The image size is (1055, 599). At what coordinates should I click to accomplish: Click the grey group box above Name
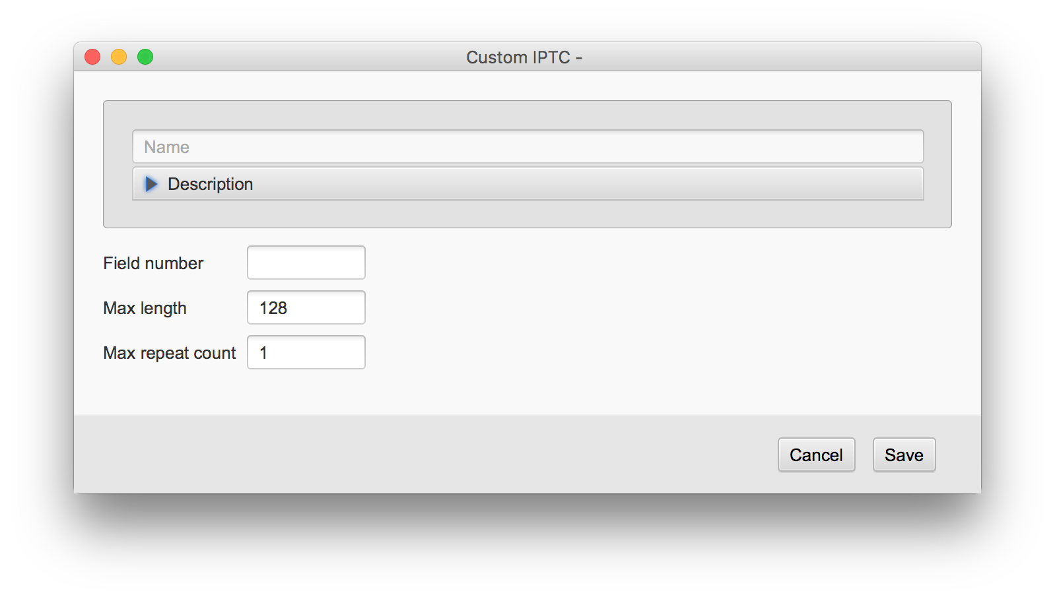[527, 115]
